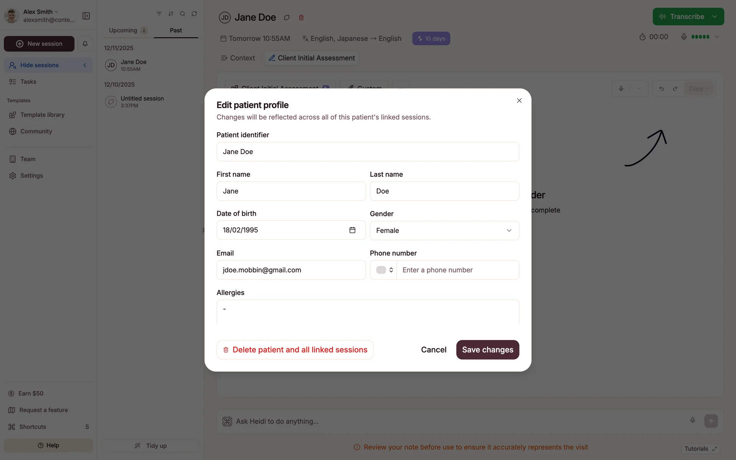Cancel the patient profile edit
The image size is (736, 460).
click(434, 350)
